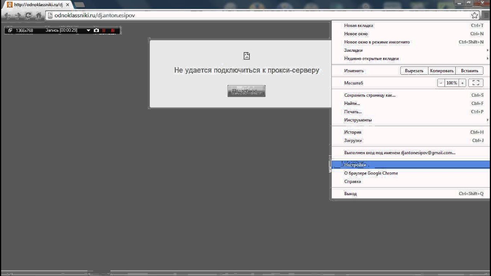
Task: Pause the screen recording
Action: pos(104,30)
